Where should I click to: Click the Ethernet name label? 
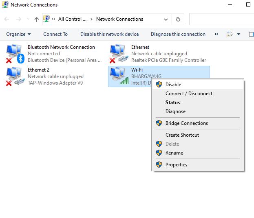coord(140,47)
